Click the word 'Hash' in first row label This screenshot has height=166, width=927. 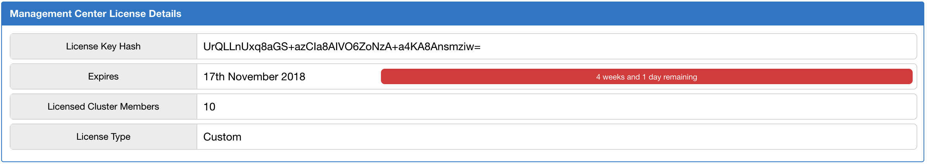(130, 46)
